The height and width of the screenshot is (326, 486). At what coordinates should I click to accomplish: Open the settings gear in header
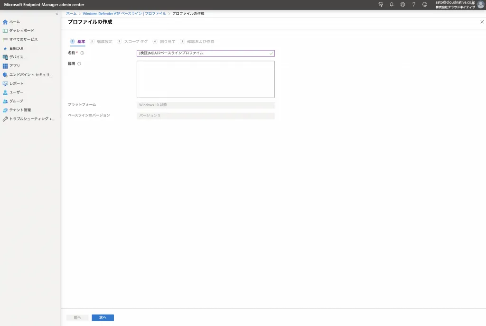402,5
